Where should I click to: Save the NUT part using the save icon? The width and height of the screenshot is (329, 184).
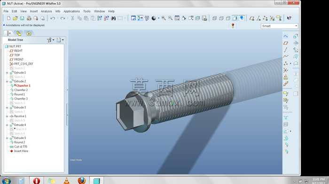pyautogui.click(x=22, y=18)
